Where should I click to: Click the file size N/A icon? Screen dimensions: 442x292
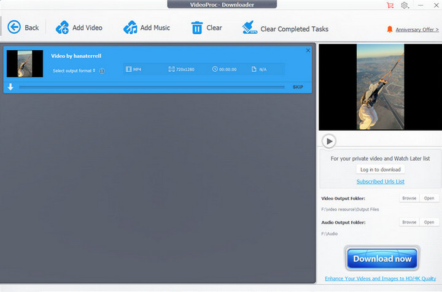[x=254, y=69]
